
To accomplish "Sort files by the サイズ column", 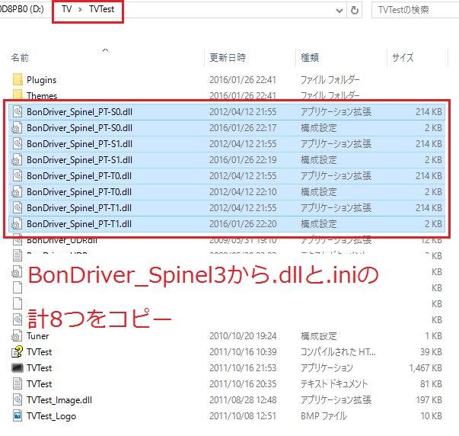I will point(403,57).
